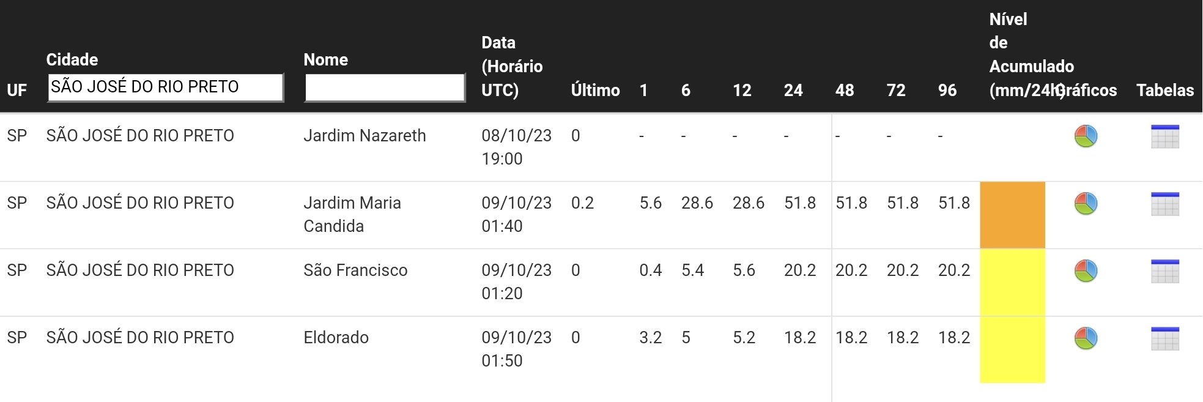Open pie chart graphics for Eldorado
1203x402 pixels.
[1086, 338]
